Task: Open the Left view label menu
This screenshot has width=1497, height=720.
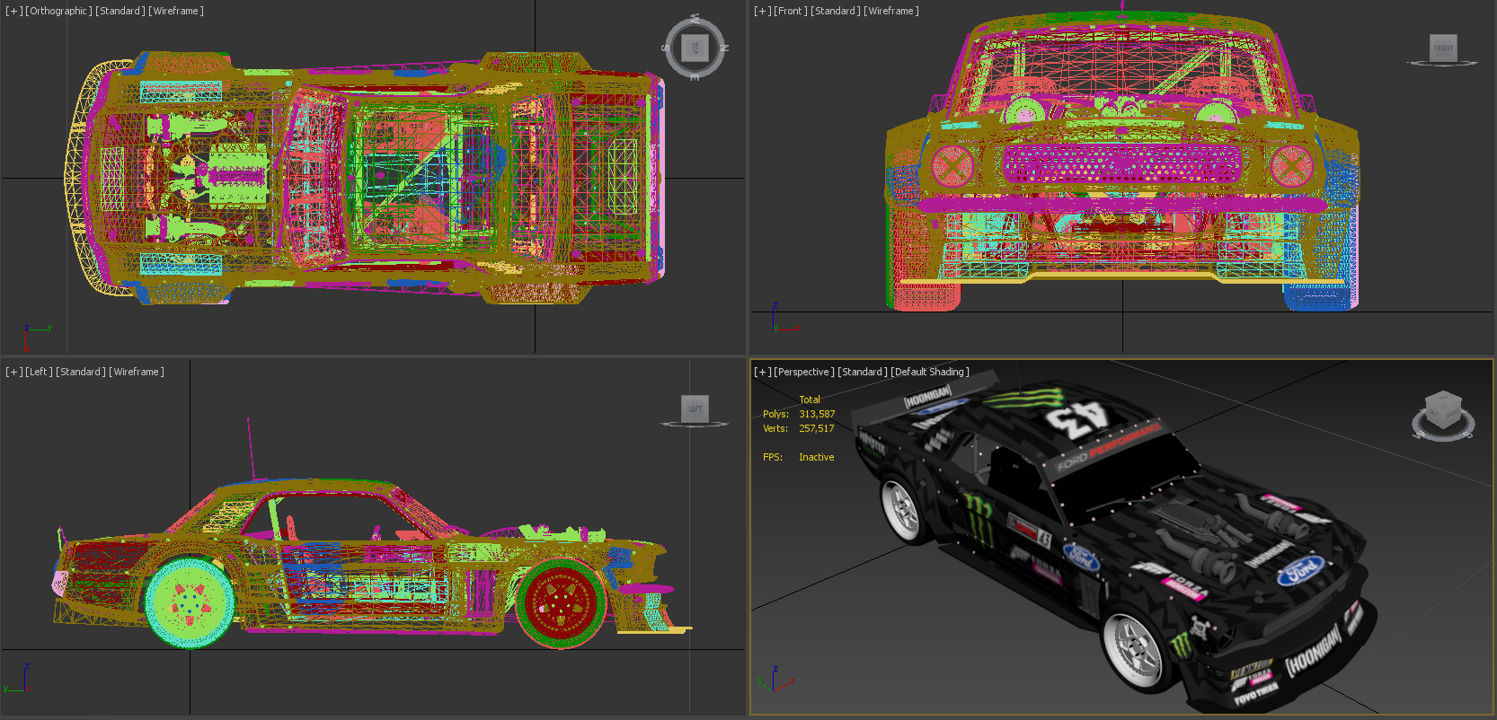Action: 40,372
